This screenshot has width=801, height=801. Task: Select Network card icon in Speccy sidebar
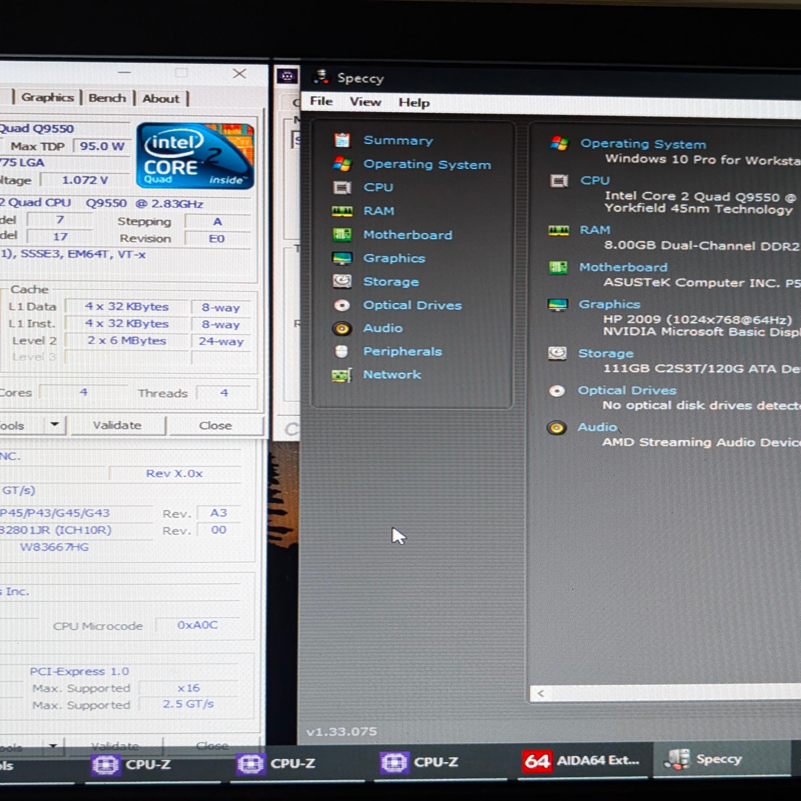[x=341, y=375]
